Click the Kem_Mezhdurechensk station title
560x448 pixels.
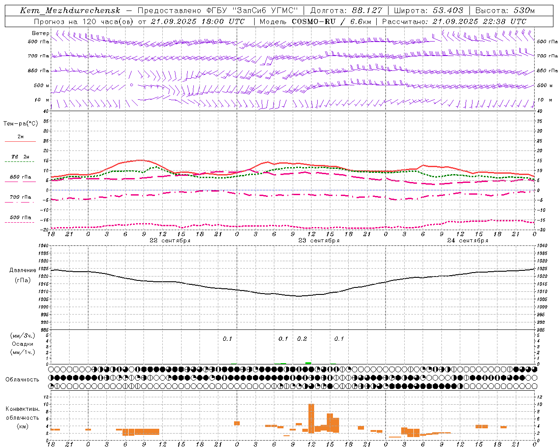[70, 10]
